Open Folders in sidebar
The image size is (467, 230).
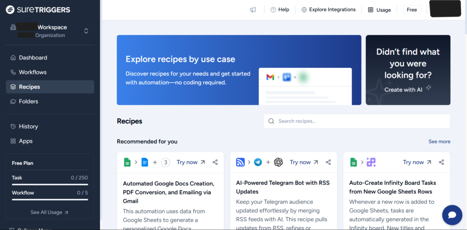point(50,102)
